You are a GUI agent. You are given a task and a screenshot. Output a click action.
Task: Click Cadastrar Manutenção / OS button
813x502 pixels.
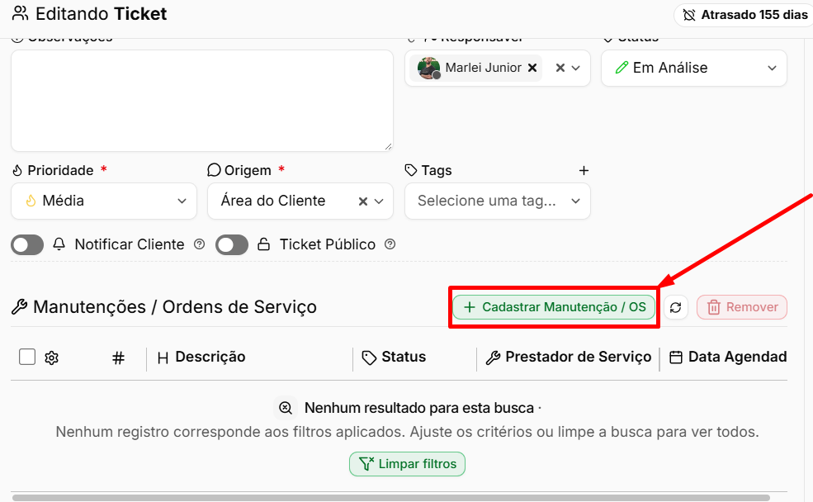coord(554,307)
